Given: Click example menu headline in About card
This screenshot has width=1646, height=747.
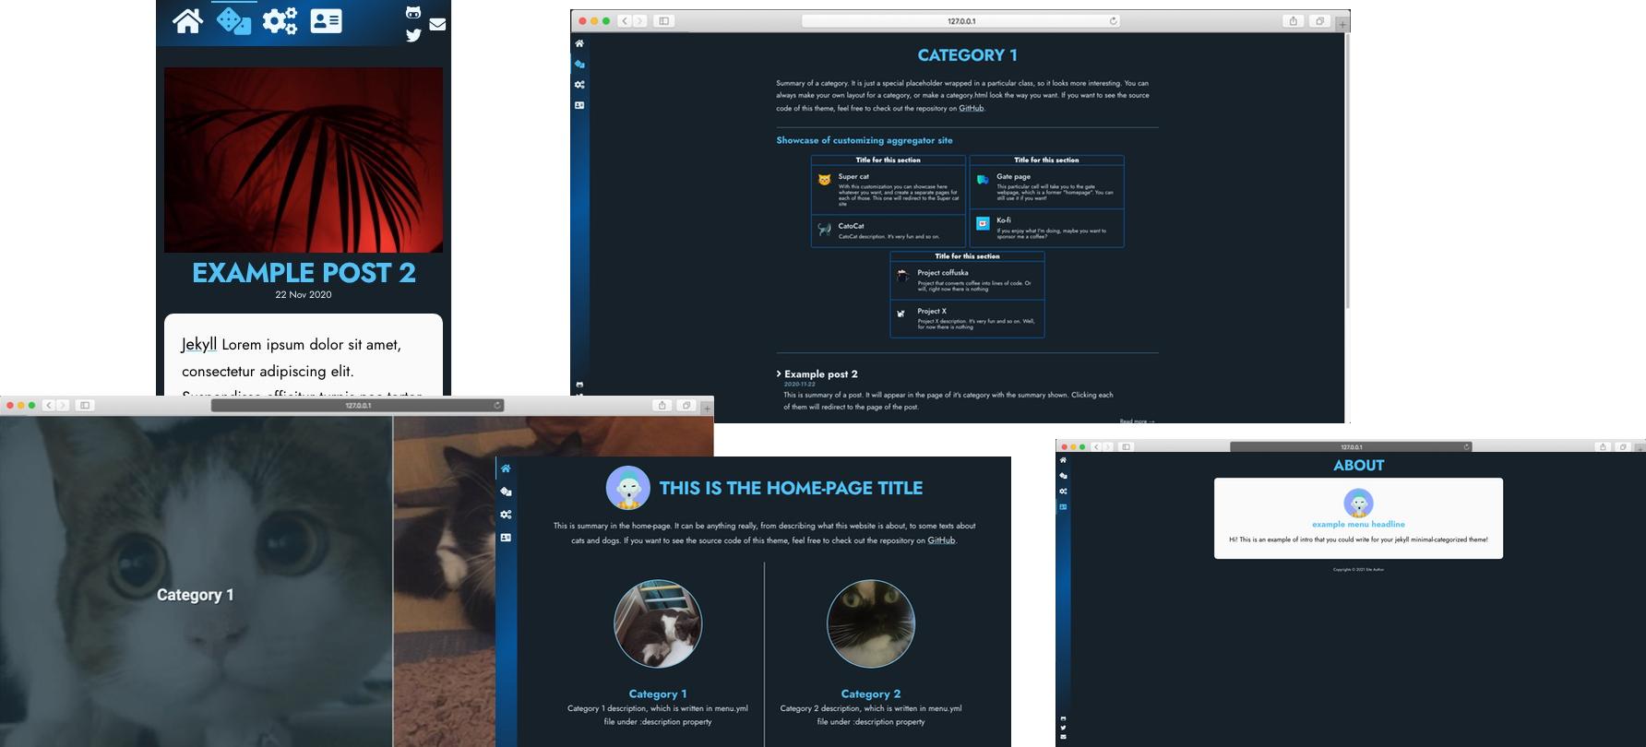Looking at the screenshot, I should click(x=1358, y=524).
